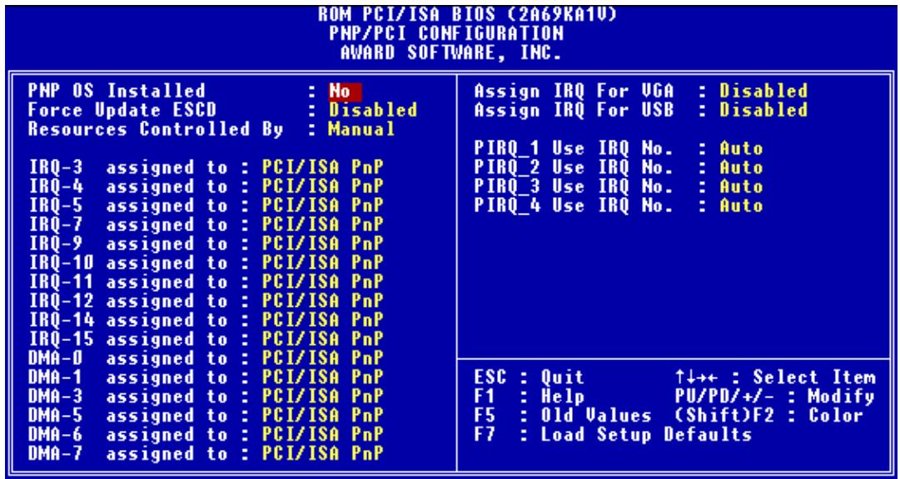Click the 'ROM PCI/ISA BIOS (2A69KA1V)' header
Viewport: 900px width, 479px height.
(x=469, y=14)
